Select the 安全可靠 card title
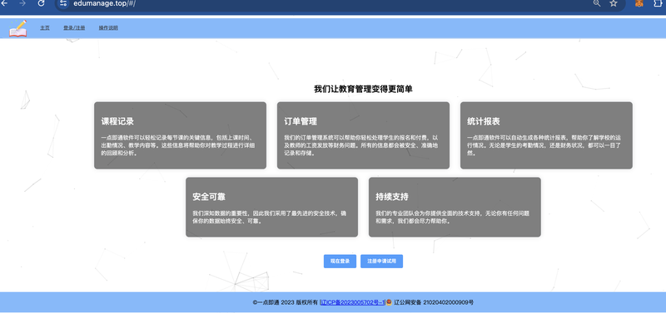 coord(209,197)
